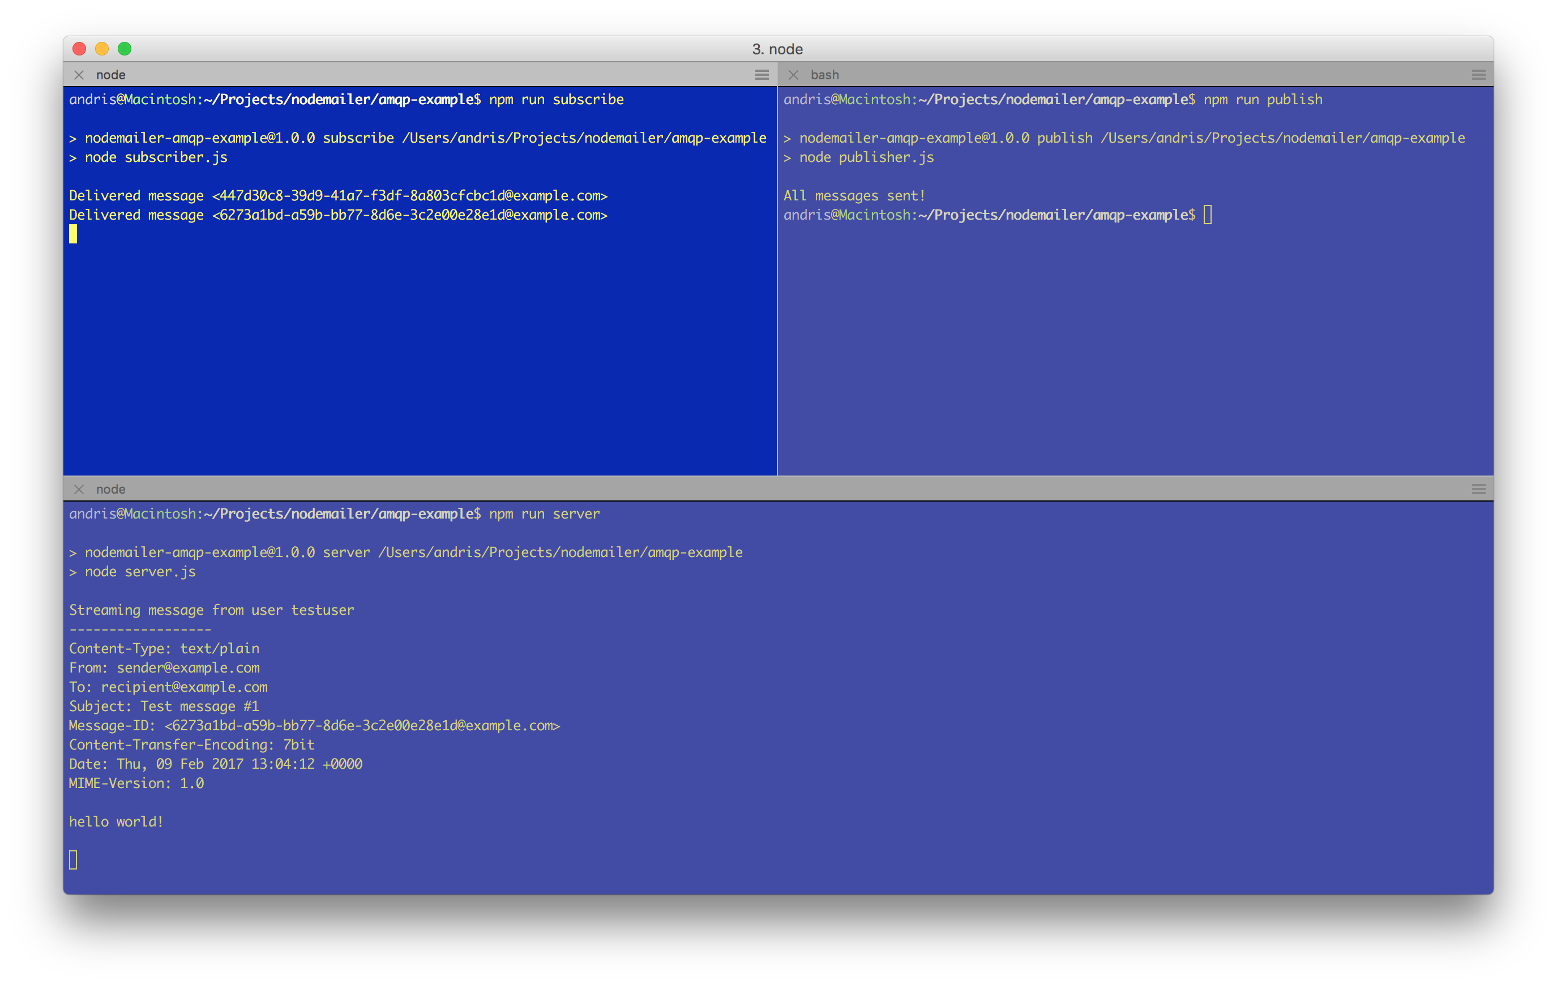
Task: Open the server pane's hamburger menu
Action: click(1478, 489)
